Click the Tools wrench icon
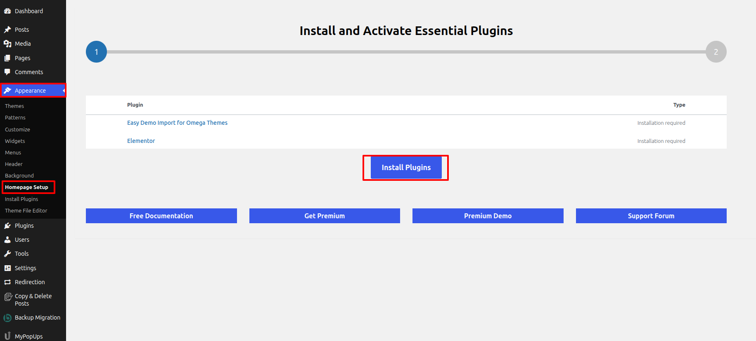The height and width of the screenshot is (341, 756). (7, 254)
